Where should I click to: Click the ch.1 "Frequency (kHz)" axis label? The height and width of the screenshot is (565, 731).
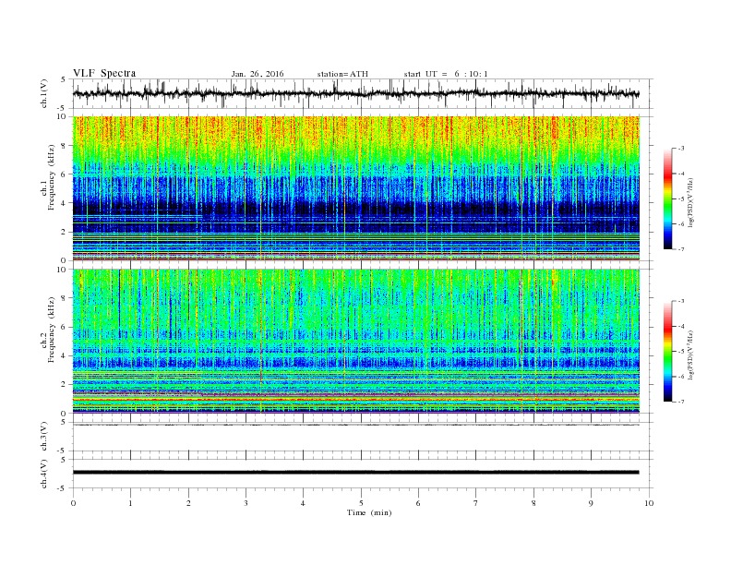click(52, 177)
